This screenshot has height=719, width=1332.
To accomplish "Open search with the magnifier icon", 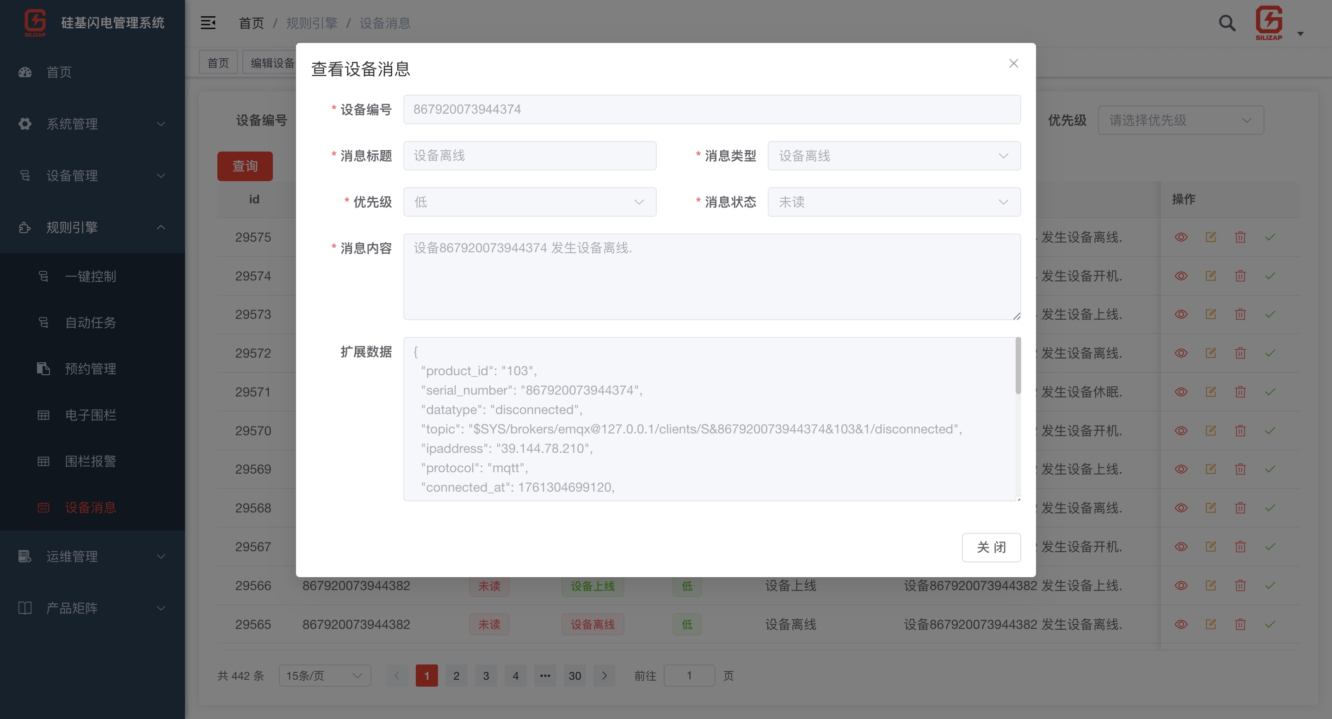I will 1227,23.
